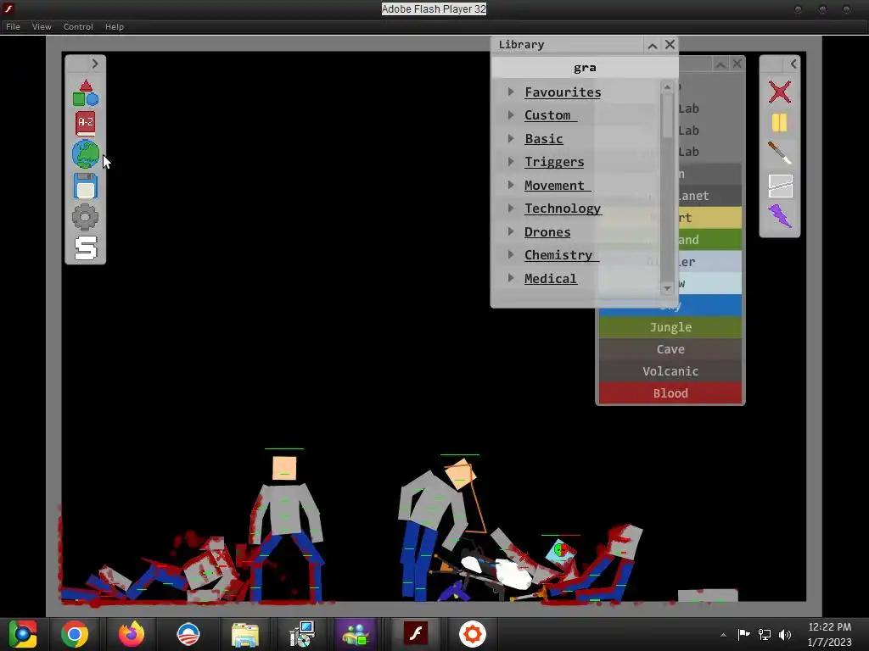Launch Firefox from taskbar
The height and width of the screenshot is (651, 869).
[132, 634]
